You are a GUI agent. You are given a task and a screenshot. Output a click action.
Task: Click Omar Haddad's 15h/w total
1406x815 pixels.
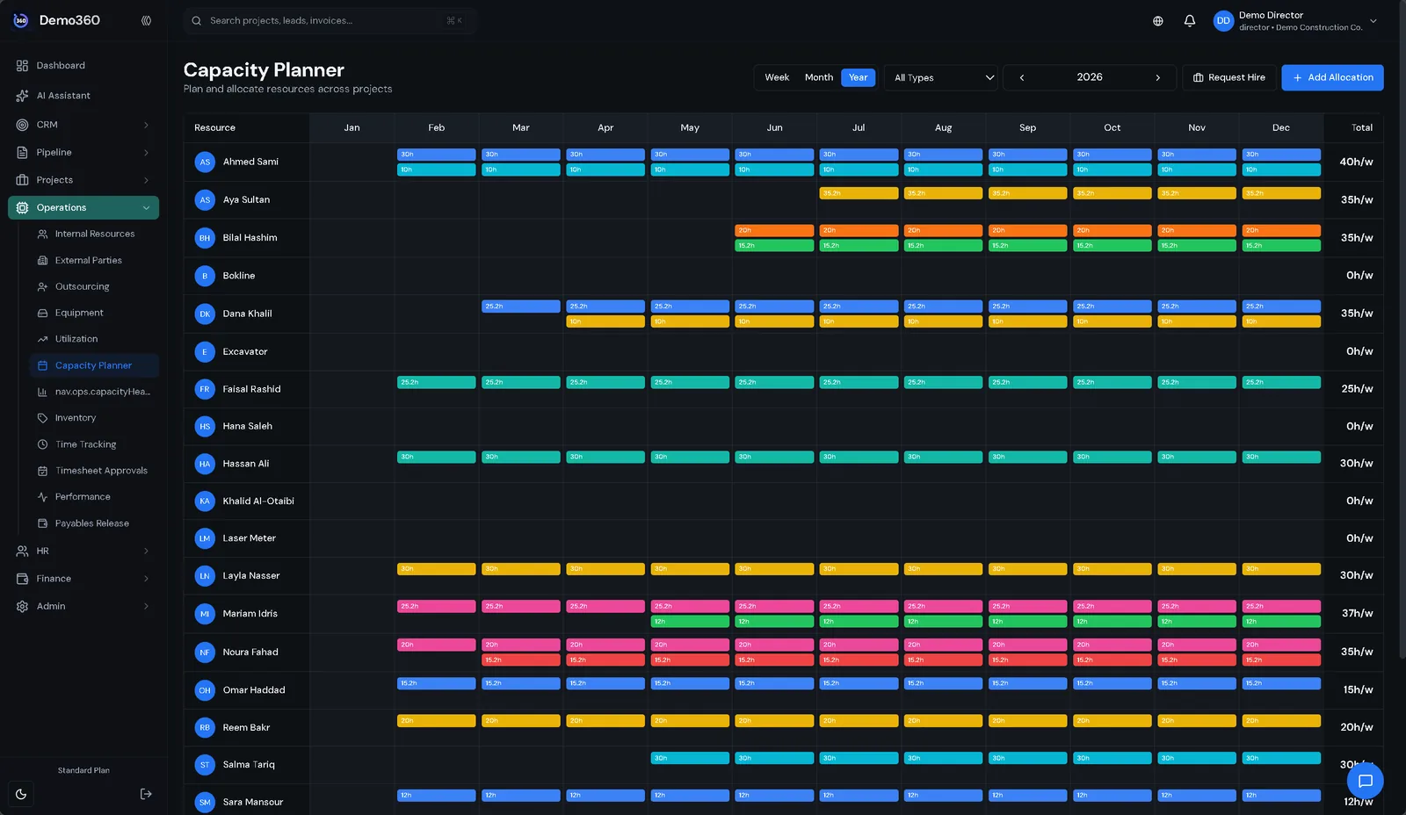coord(1358,690)
